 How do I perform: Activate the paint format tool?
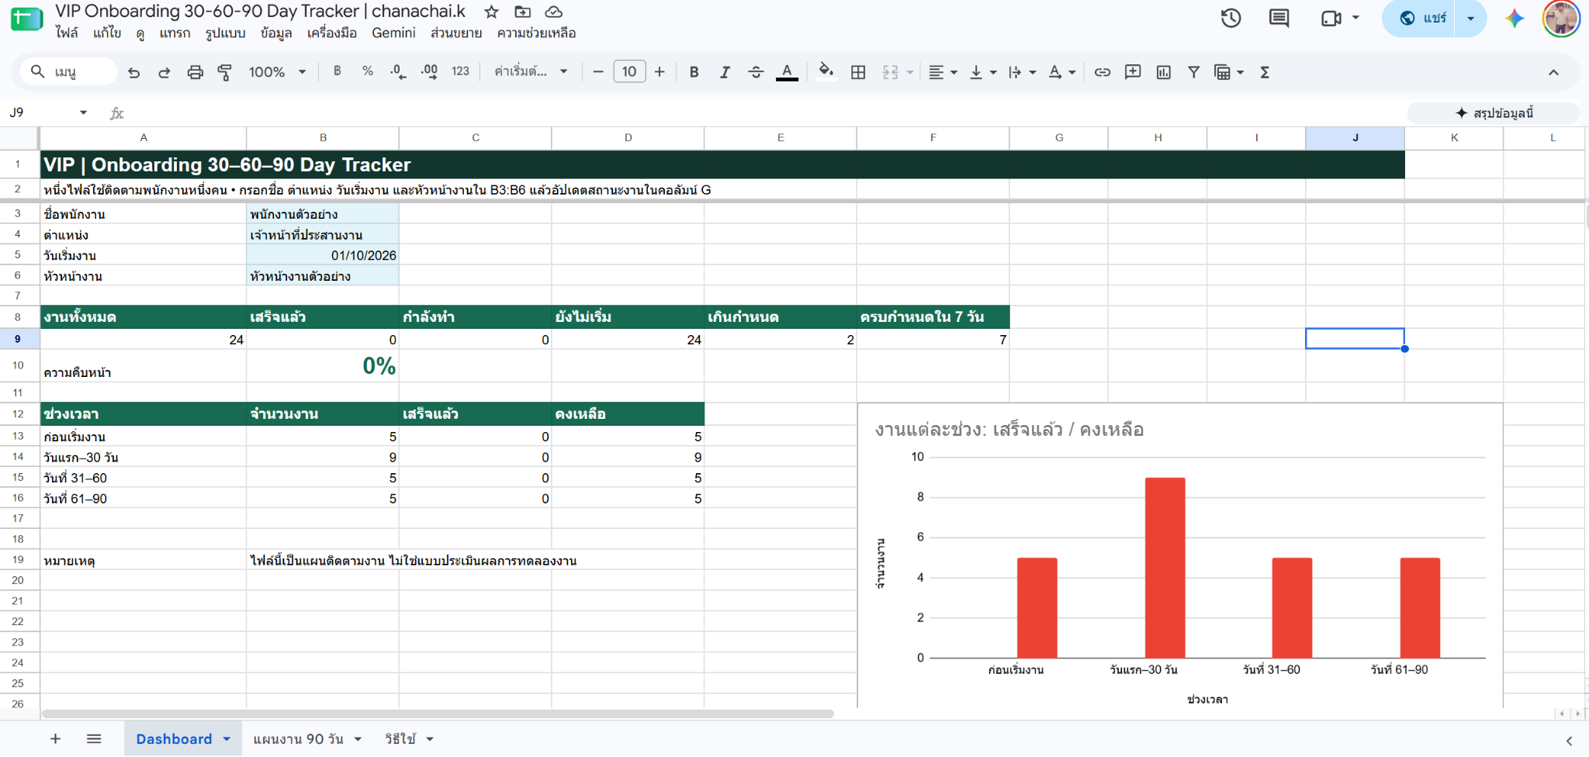click(225, 72)
